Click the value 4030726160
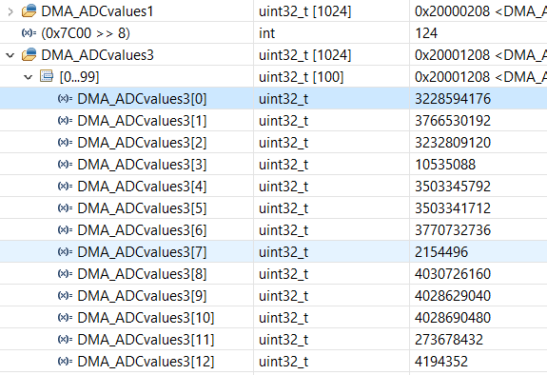The width and height of the screenshot is (547, 375). (x=453, y=274)
